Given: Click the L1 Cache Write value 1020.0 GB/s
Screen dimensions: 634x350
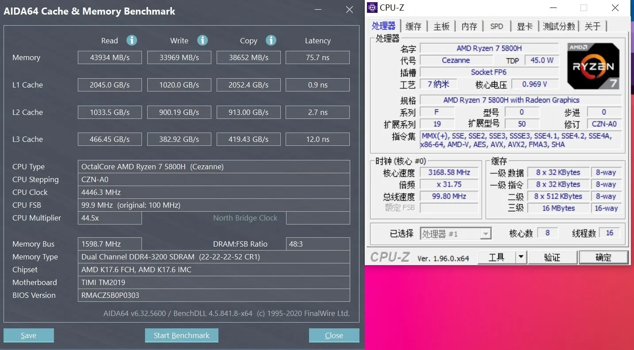Looking at the screenshot, I should click(x=179, y=85).
